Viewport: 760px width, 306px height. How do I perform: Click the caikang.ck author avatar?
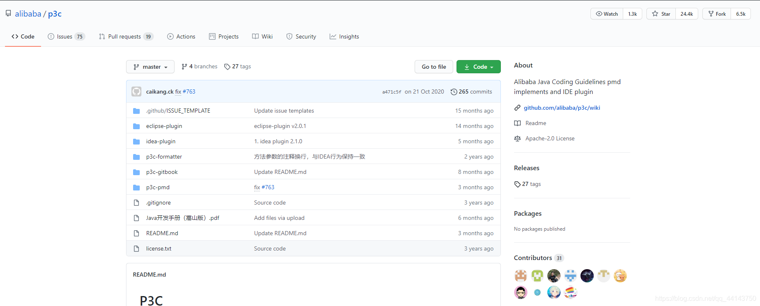click(136, 92)
